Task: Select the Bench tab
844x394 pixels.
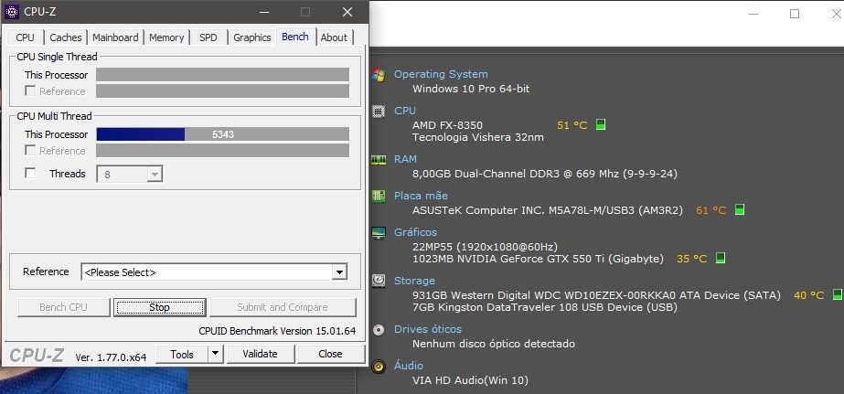Action: point(295,36)
